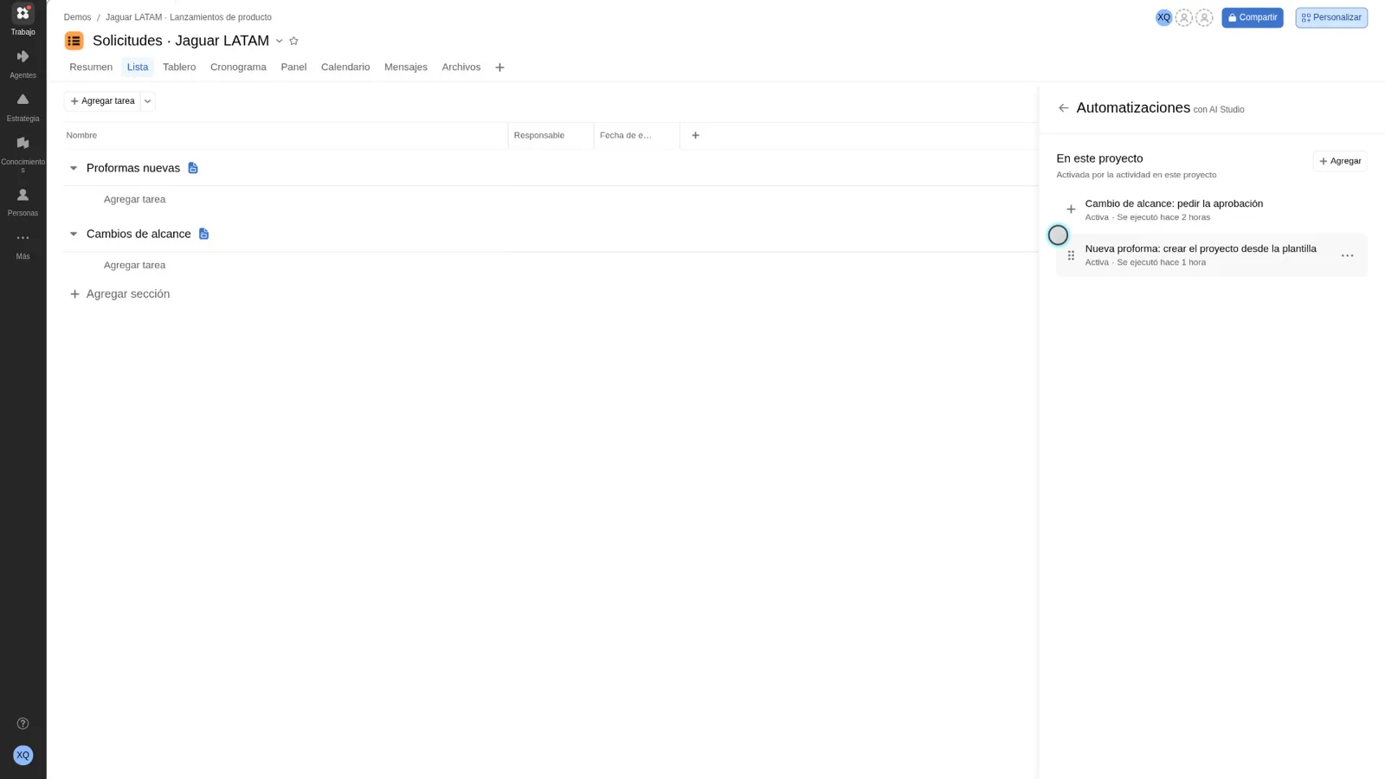Viewport: 1385px width, 779px height.
Task: Open the options menu for Nueva proforma automation
Action: [1347, 255]
